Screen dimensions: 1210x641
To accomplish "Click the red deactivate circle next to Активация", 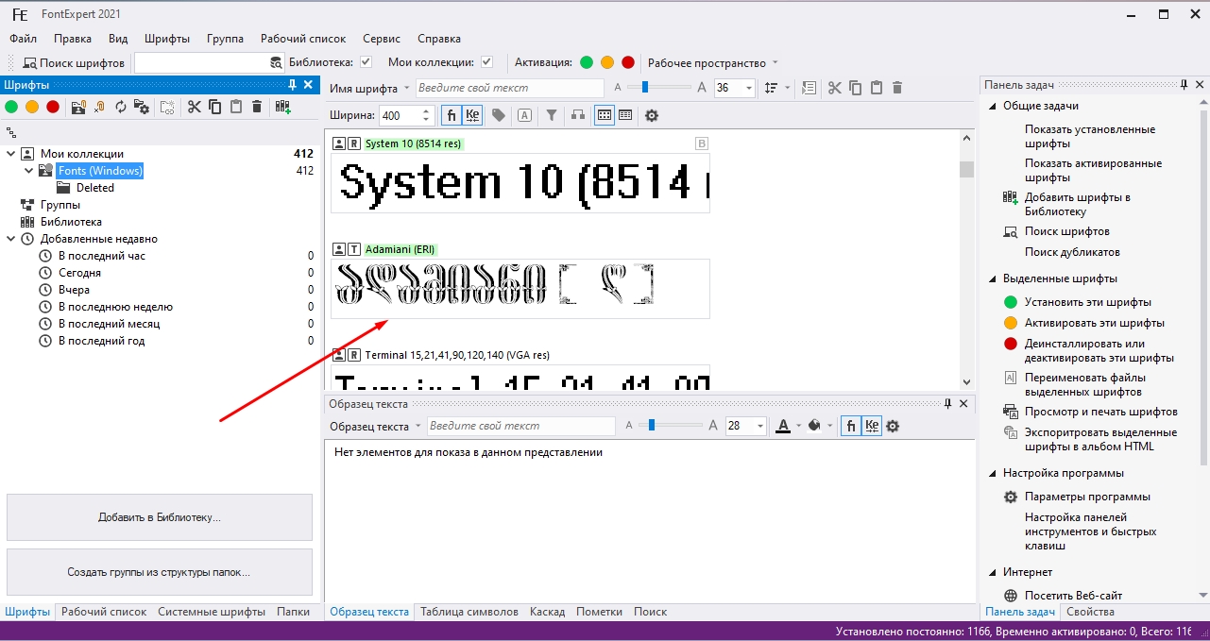I will [x=628, y=63].
